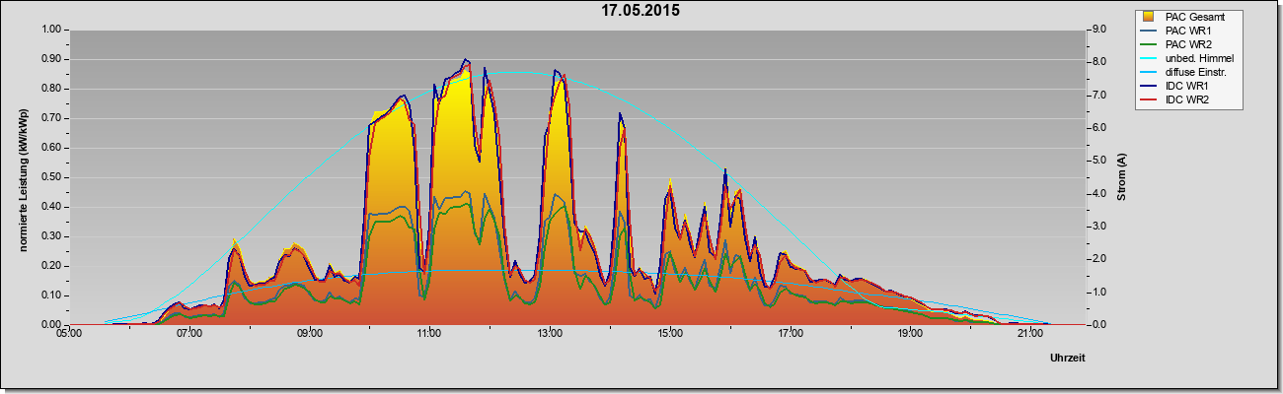
Task: Click the 05:00 time axis tick label
Action: coord(69,335)
